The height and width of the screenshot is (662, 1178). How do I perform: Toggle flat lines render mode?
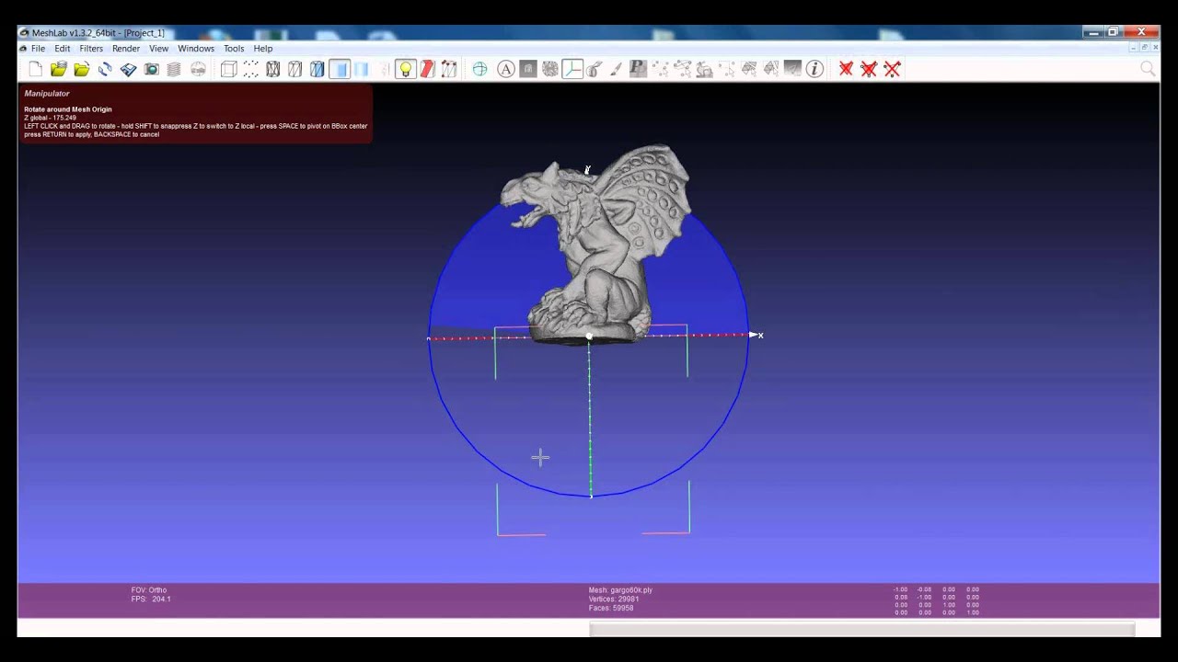(x=318, y=69)
